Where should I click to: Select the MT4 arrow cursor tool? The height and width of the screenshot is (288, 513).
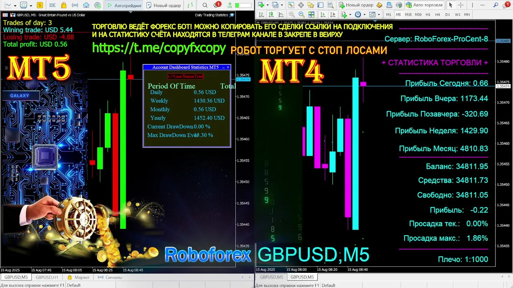pyautogui.click(x=450, y=5)
